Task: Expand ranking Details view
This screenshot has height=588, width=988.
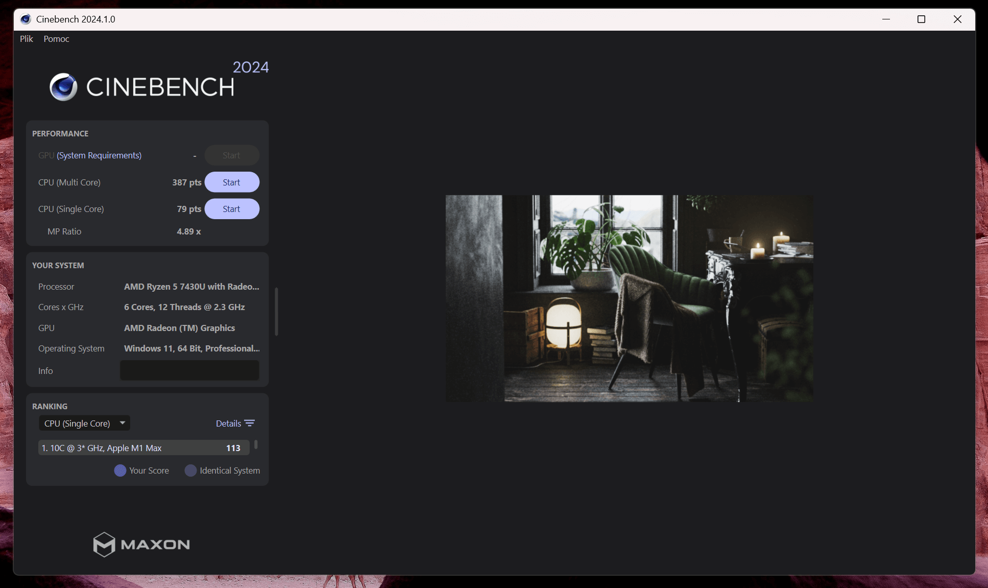Action: click(x=228, y=424)
